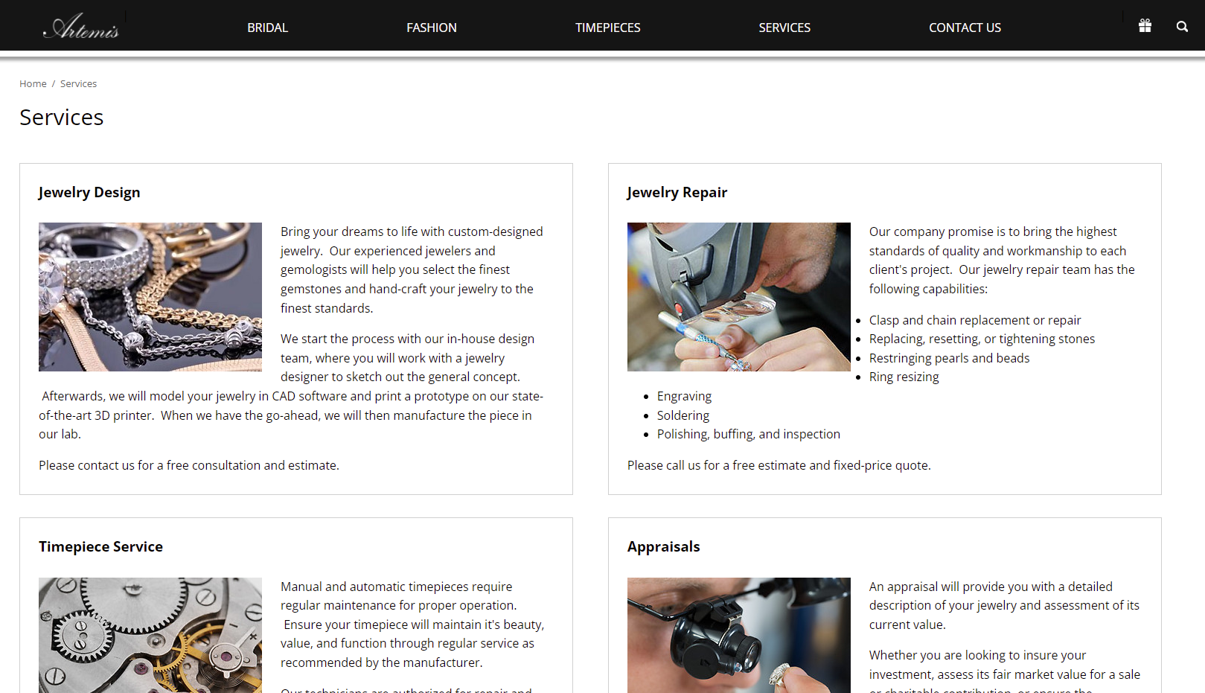Select the Jewelry Design heading
This screenshot has width=1205, height=693.
(89, 192)
